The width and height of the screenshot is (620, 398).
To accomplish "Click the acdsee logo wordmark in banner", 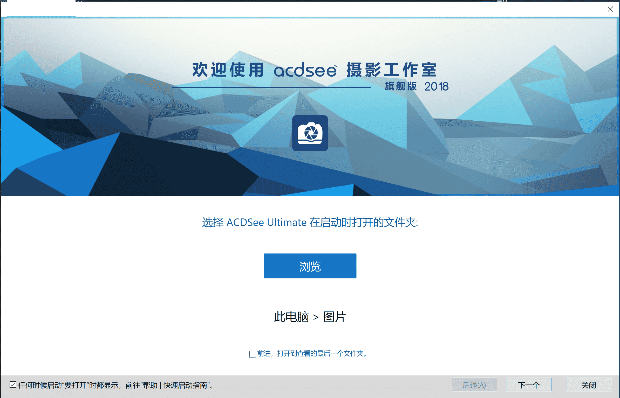I will (305, 70).
